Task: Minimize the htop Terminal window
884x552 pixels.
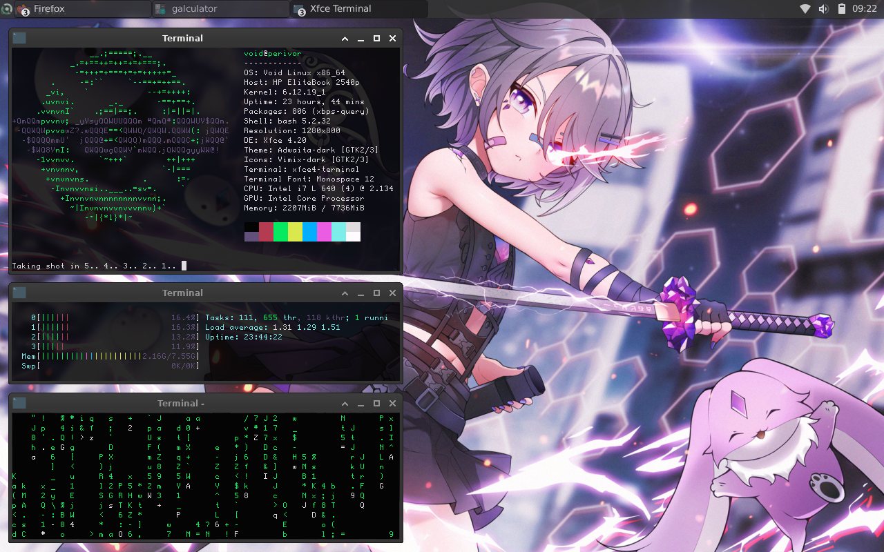Action: tap(361, 293)
